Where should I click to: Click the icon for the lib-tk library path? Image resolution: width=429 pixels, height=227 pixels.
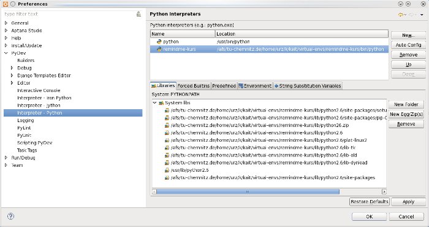tap(167, 148)
